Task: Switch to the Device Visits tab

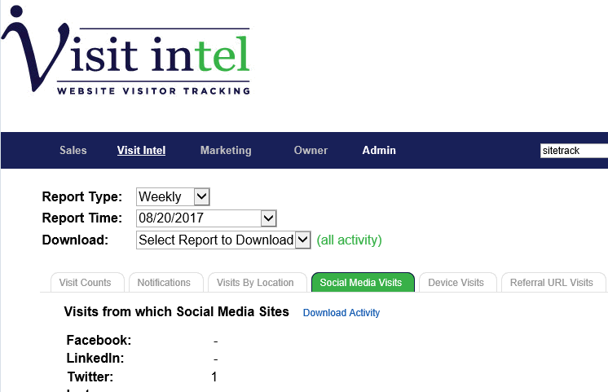Action: (458, 283)
